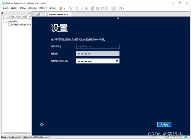191x140 pixels.
Task: Open the 帮助(H) menu
Action: tap(52, 8)
